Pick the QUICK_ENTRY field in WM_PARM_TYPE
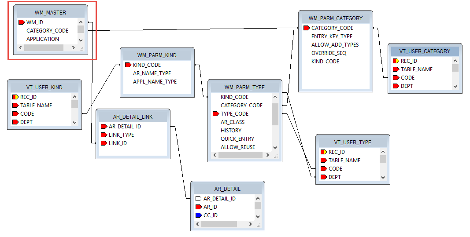This screenshot has width=470, height=237. [237, 139]
